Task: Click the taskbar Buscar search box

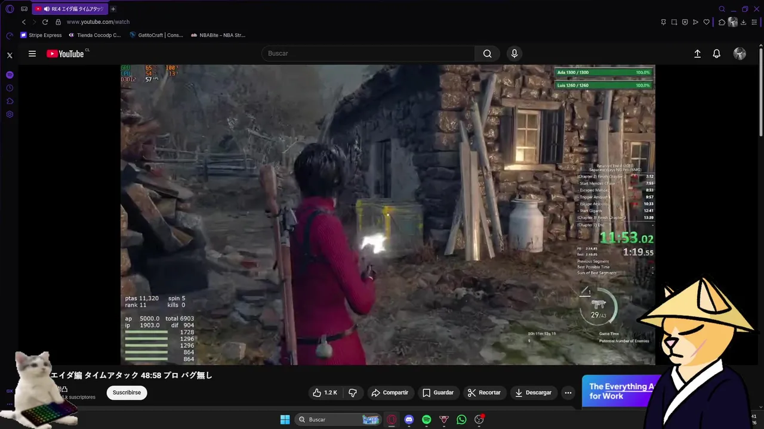Action: tap(339, 419)
